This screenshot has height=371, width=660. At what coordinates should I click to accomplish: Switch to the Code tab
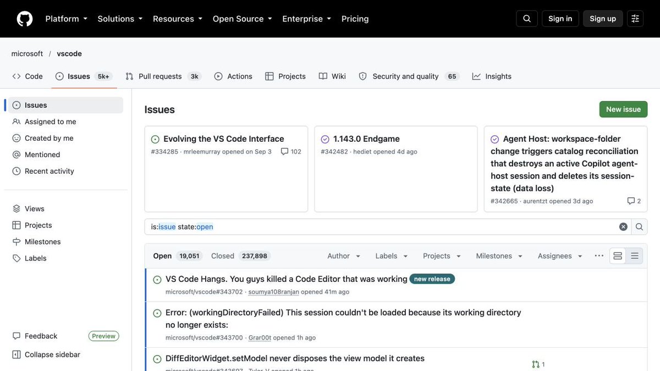coord(28,76)
